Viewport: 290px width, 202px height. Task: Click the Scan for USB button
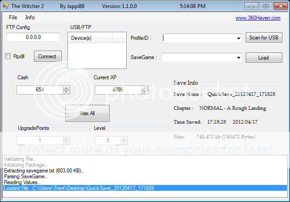point(264,38)
